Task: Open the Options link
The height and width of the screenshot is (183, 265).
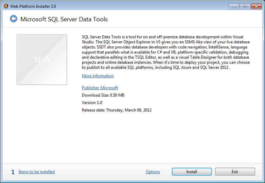Action: 153,172
